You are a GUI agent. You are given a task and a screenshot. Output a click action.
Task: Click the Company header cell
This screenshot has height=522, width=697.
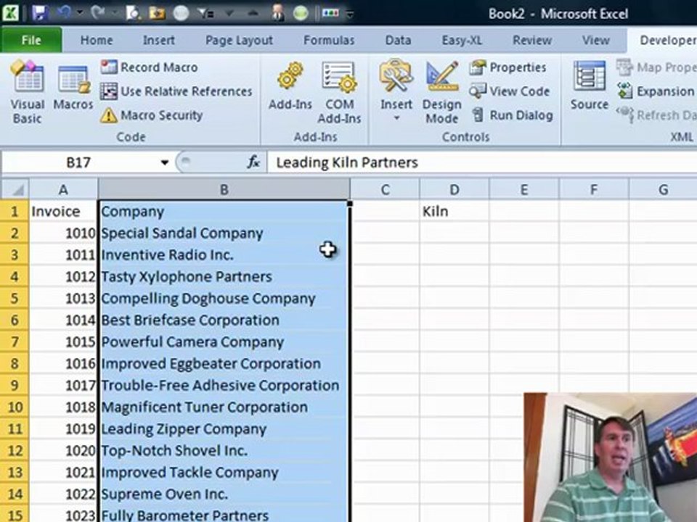click(x=224, y=211)
